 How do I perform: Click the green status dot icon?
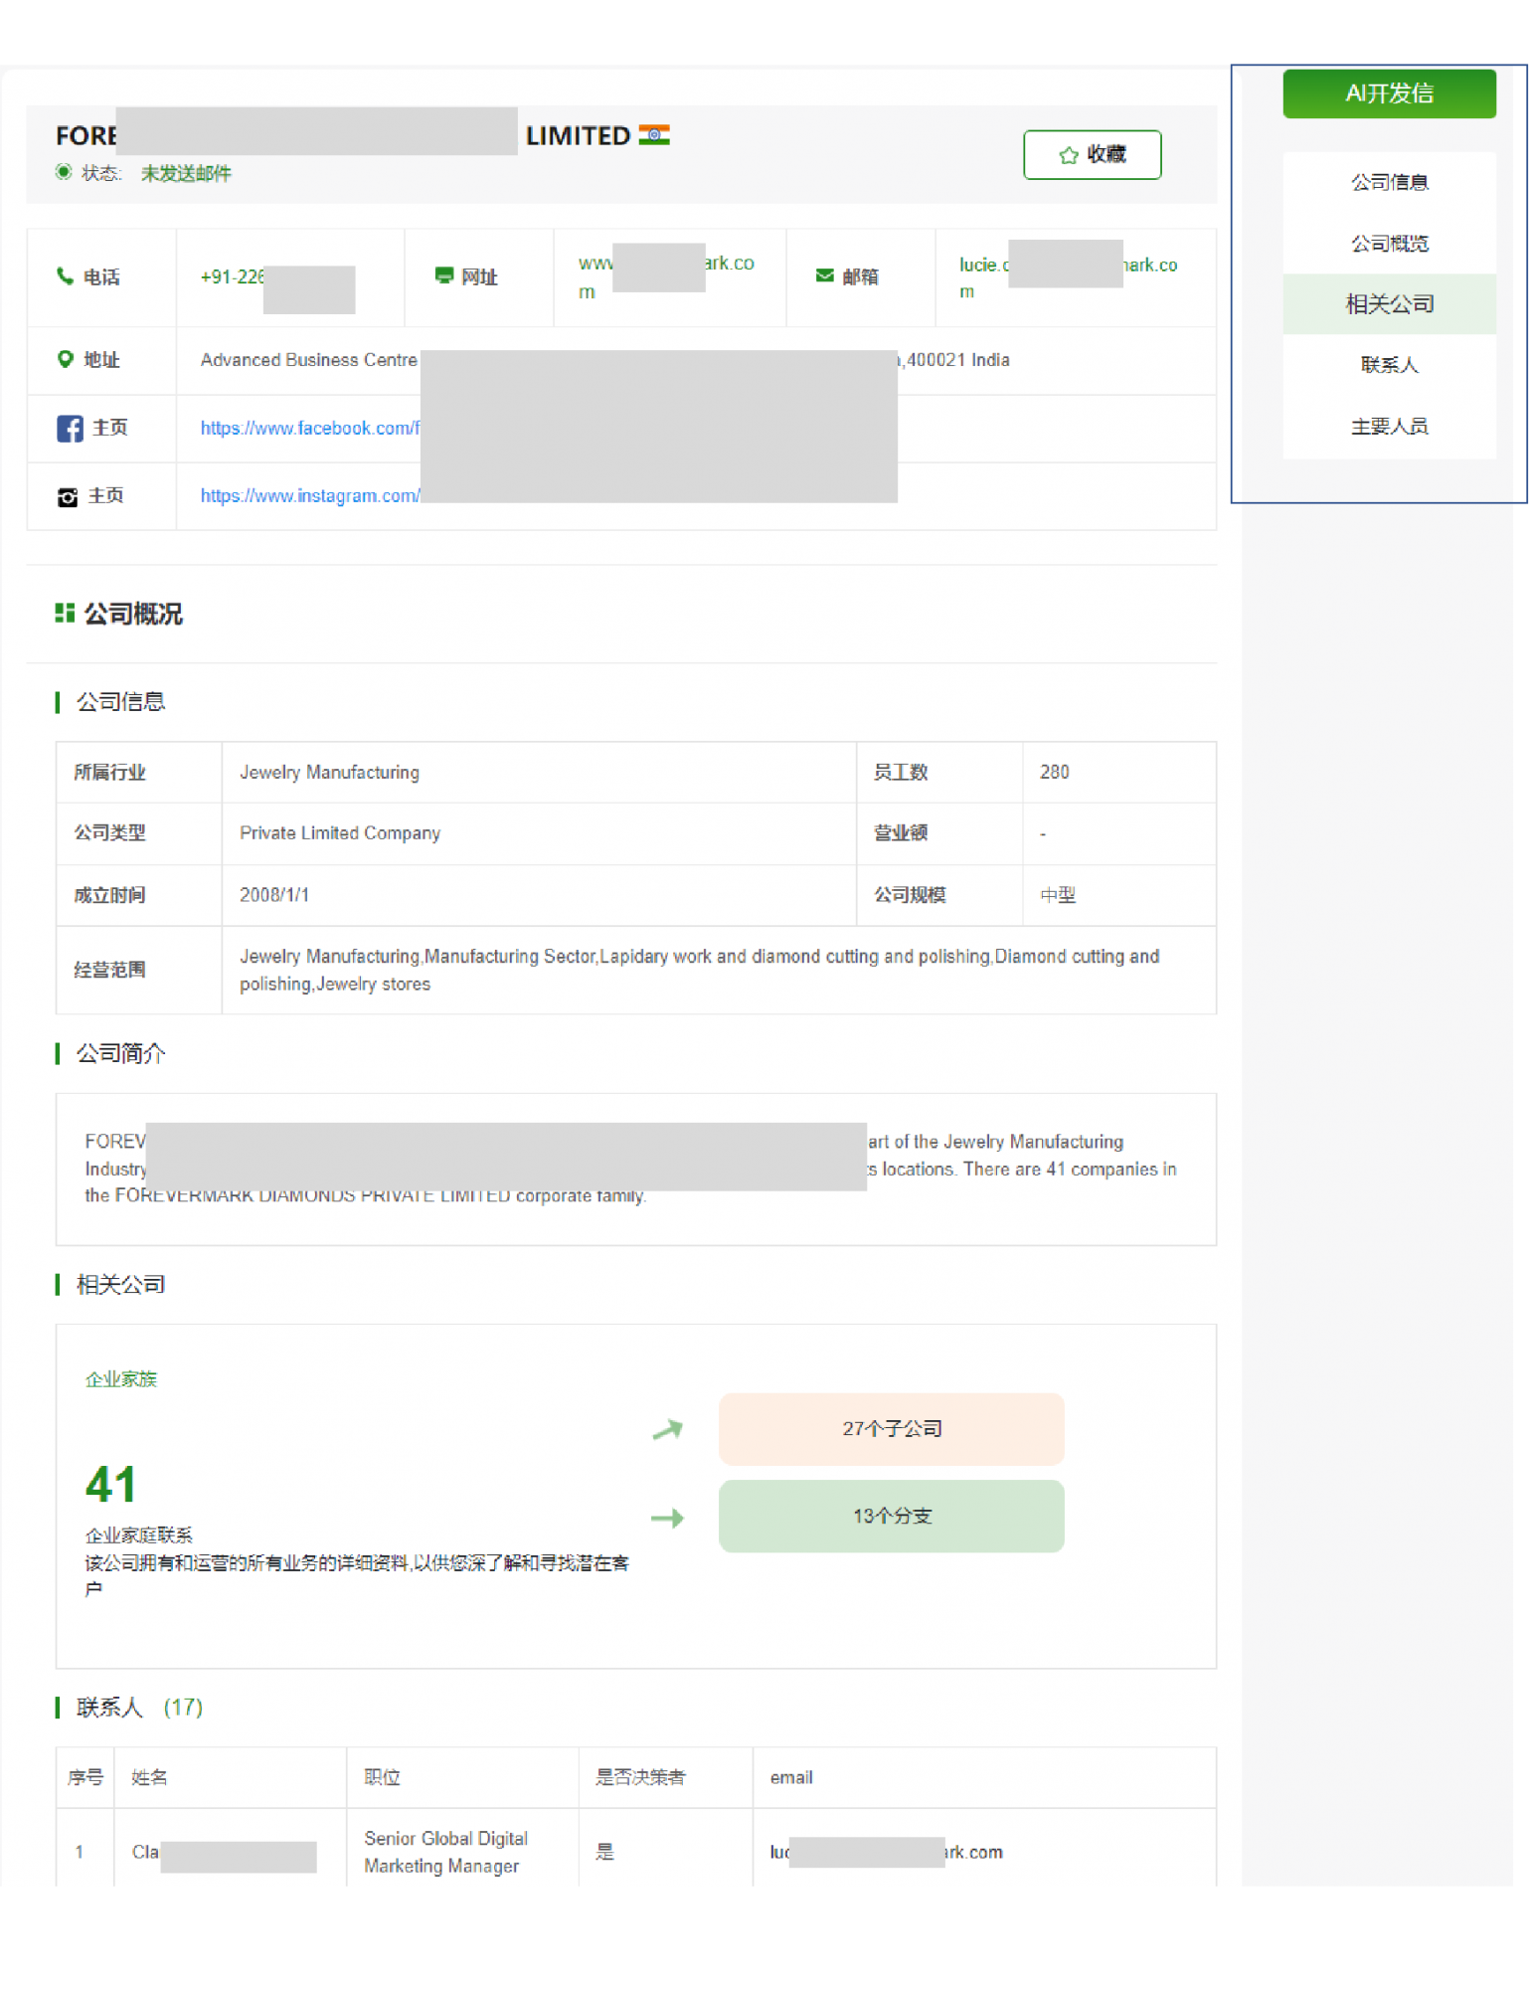click(x=64, y=172)
